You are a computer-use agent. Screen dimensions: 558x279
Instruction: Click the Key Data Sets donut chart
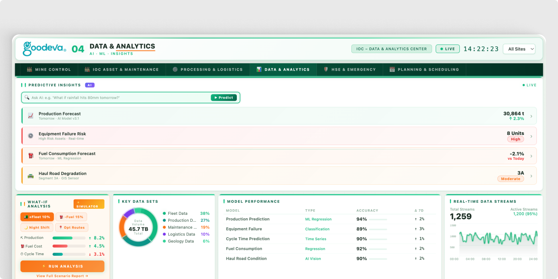(x=139, y=227)
